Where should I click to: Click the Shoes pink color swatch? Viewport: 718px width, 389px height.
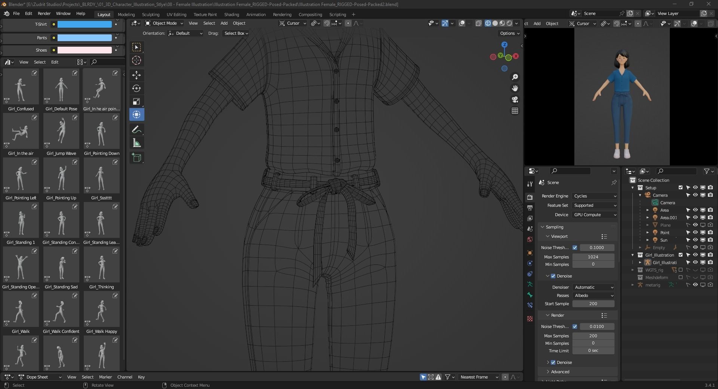(85, 50)
